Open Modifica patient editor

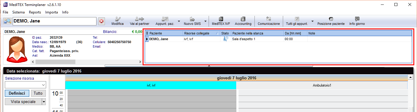(118, 21)
